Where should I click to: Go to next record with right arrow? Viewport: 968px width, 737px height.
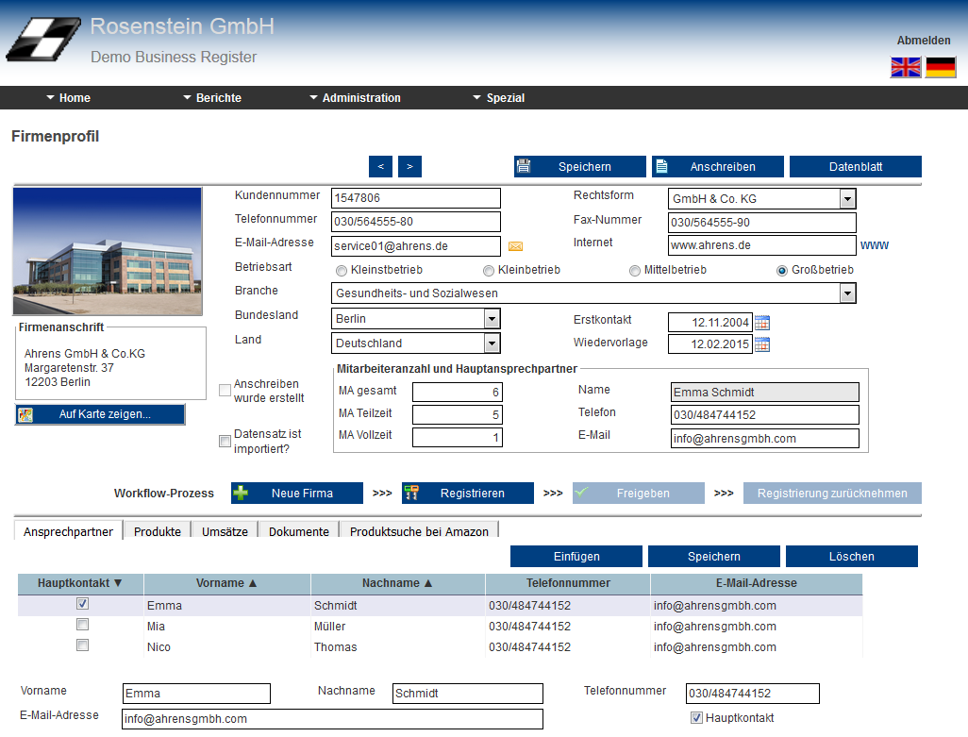tap(409, 167)
